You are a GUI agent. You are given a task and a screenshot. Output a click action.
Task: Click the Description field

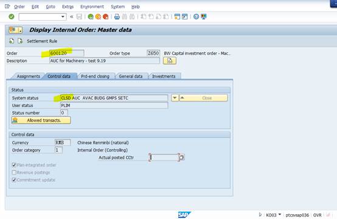[x=105, y=61]
